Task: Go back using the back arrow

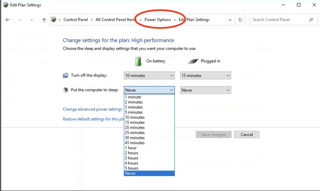Action: 7,20
